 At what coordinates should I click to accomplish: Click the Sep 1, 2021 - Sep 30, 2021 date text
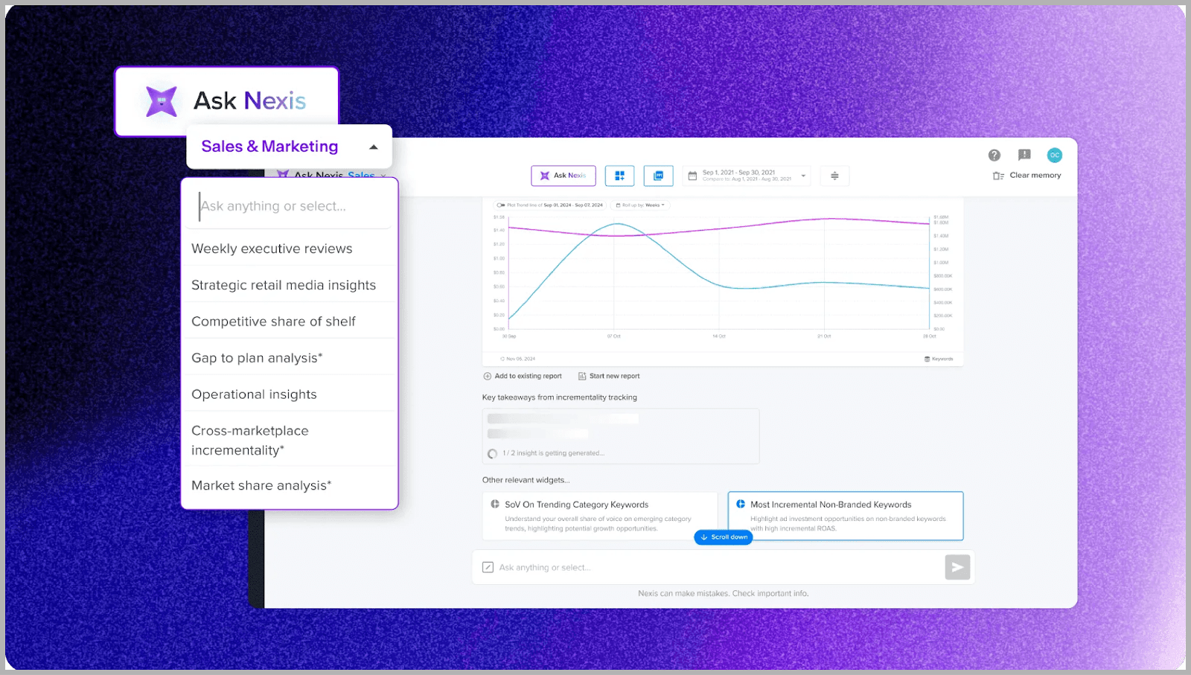pos(738,173)
